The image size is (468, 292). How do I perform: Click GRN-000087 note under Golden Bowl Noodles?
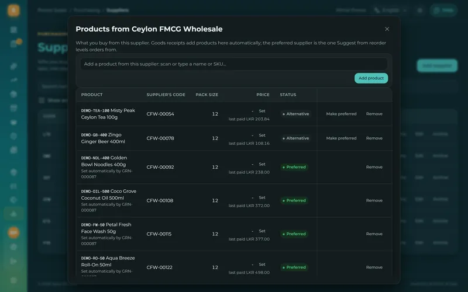click(x=106, y=173)
